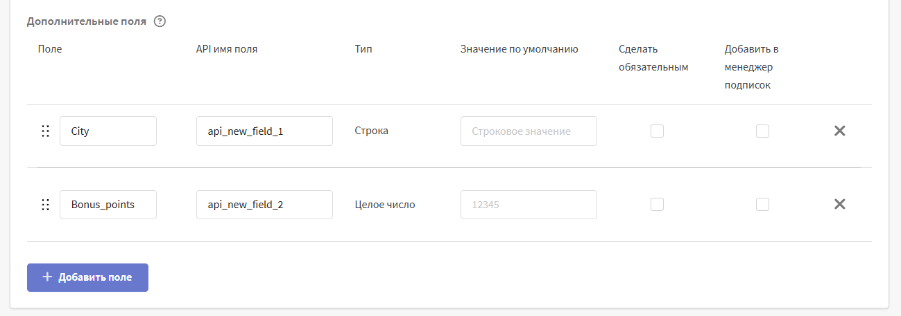Click the Строка type label

coord(371,131)
